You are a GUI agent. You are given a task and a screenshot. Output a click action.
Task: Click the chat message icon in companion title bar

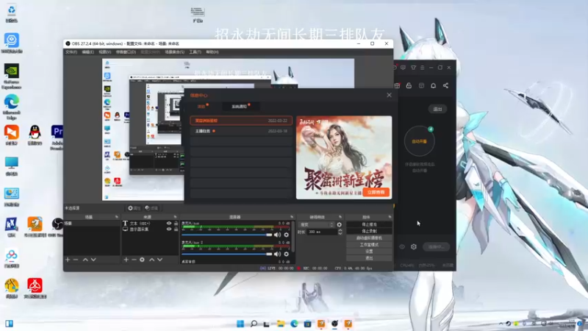pyautogui.click(x=403, y=68)
